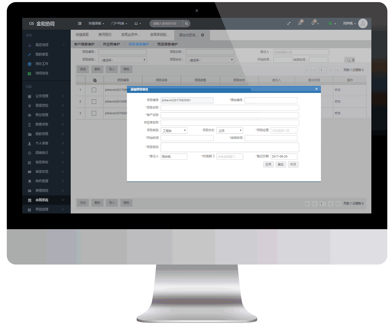Click the 现场管控 location icon
Screen dimensions: 392x330
coord(30,106)
